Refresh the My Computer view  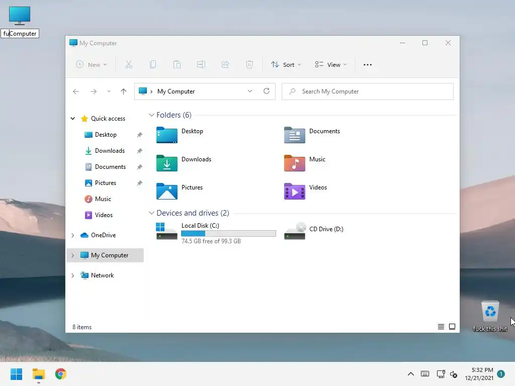pyautogui.click(x=267, y=91)
